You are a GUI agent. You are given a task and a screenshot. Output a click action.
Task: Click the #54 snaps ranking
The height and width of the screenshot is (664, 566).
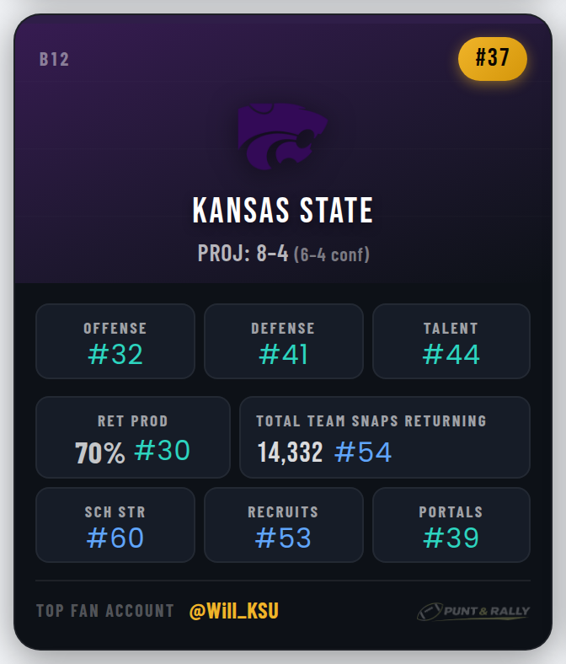pyautogui.click(x=363, y=452)
